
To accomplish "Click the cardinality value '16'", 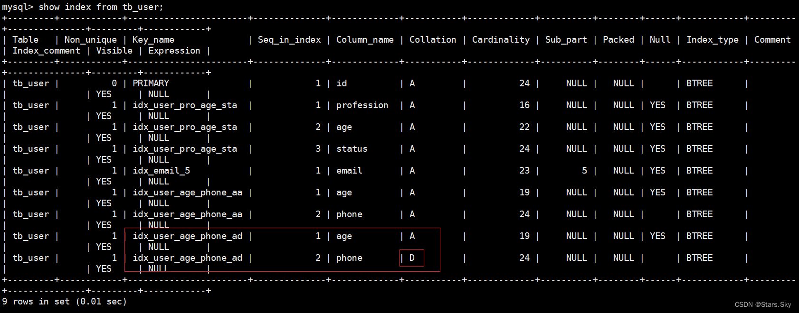I will click(524, 105).
